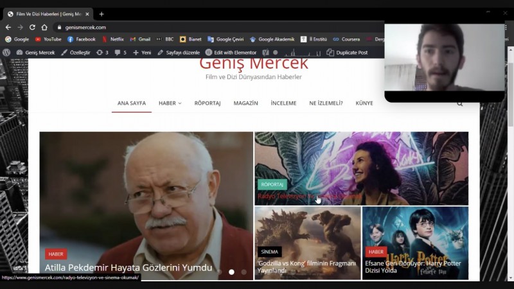Image resolution: width=514 pixels, height=289 pixels.
Task: Click Edit with Elementor
Action: pyautogui.click(x=231, y=53)
